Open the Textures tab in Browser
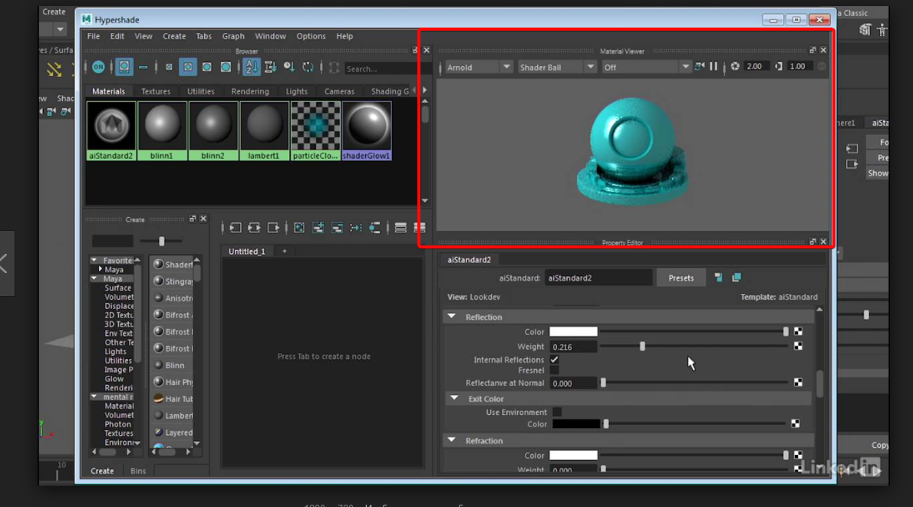 [x=156, y=91]
